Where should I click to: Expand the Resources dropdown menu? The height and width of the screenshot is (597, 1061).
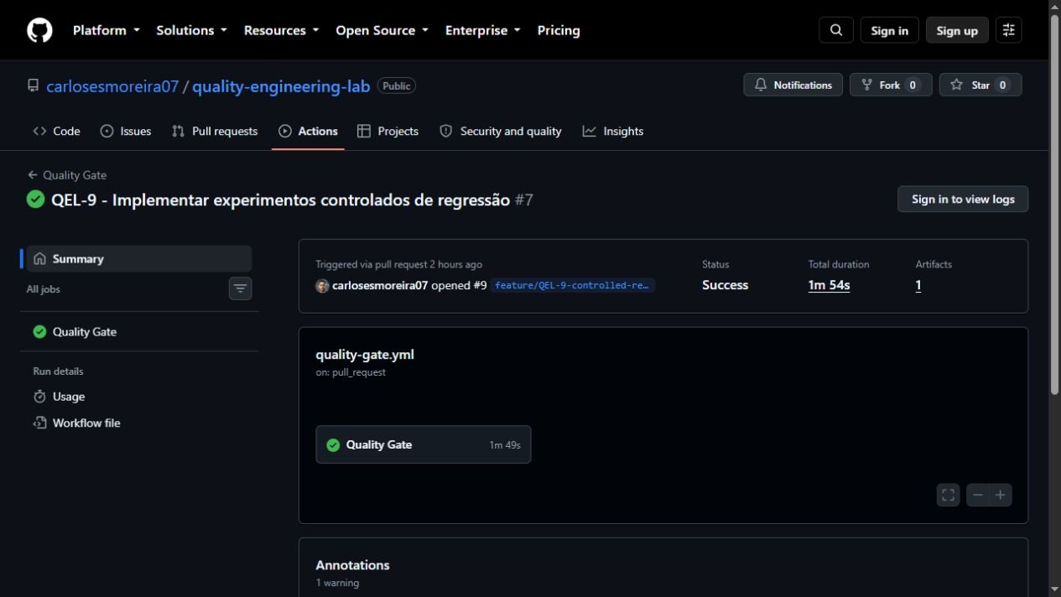point(282,30)
